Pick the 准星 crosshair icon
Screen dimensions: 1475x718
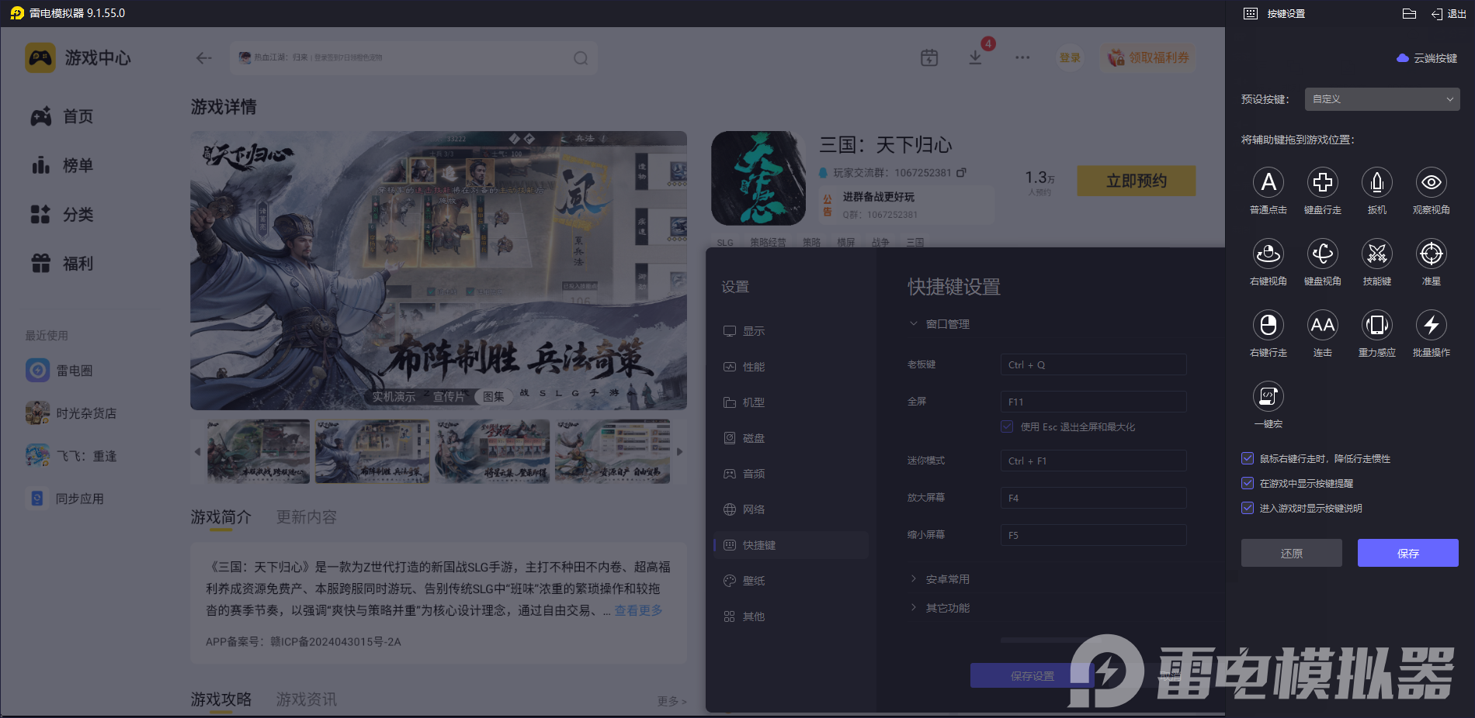click(1431, 254)
